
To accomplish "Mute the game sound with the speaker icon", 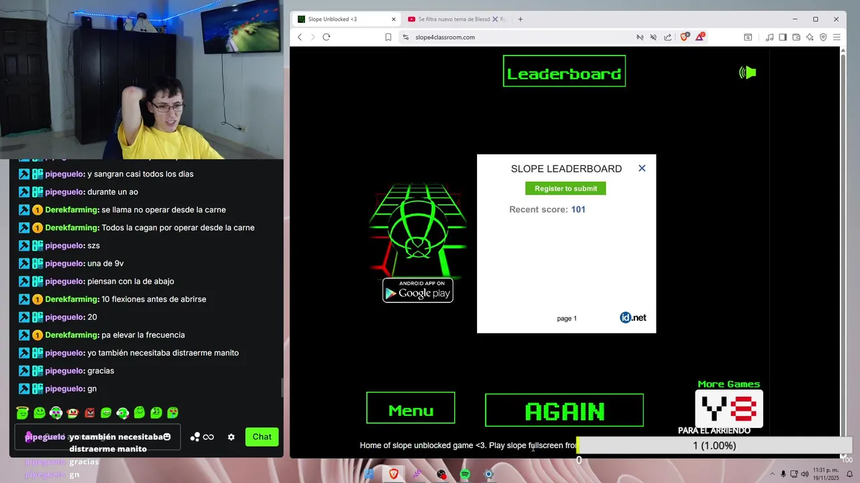I will (x=748, y=72).
